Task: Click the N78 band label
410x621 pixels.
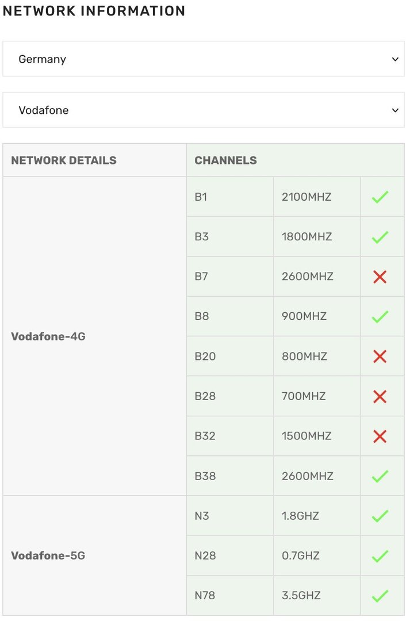Action: pyautogui.click(x=205, y=596)
